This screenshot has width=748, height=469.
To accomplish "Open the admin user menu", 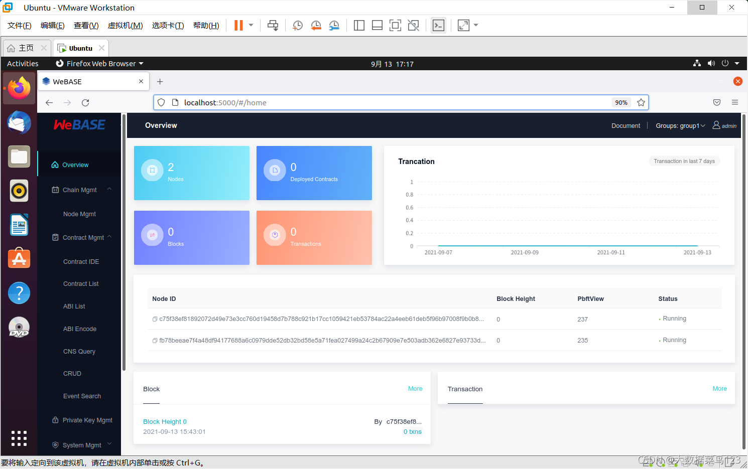I will 724,125.
